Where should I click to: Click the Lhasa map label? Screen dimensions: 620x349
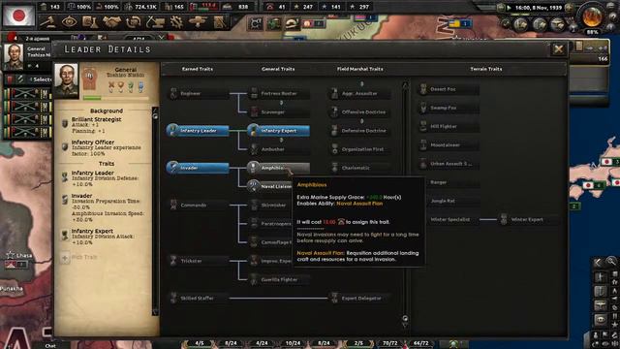(x=23, y=256)
